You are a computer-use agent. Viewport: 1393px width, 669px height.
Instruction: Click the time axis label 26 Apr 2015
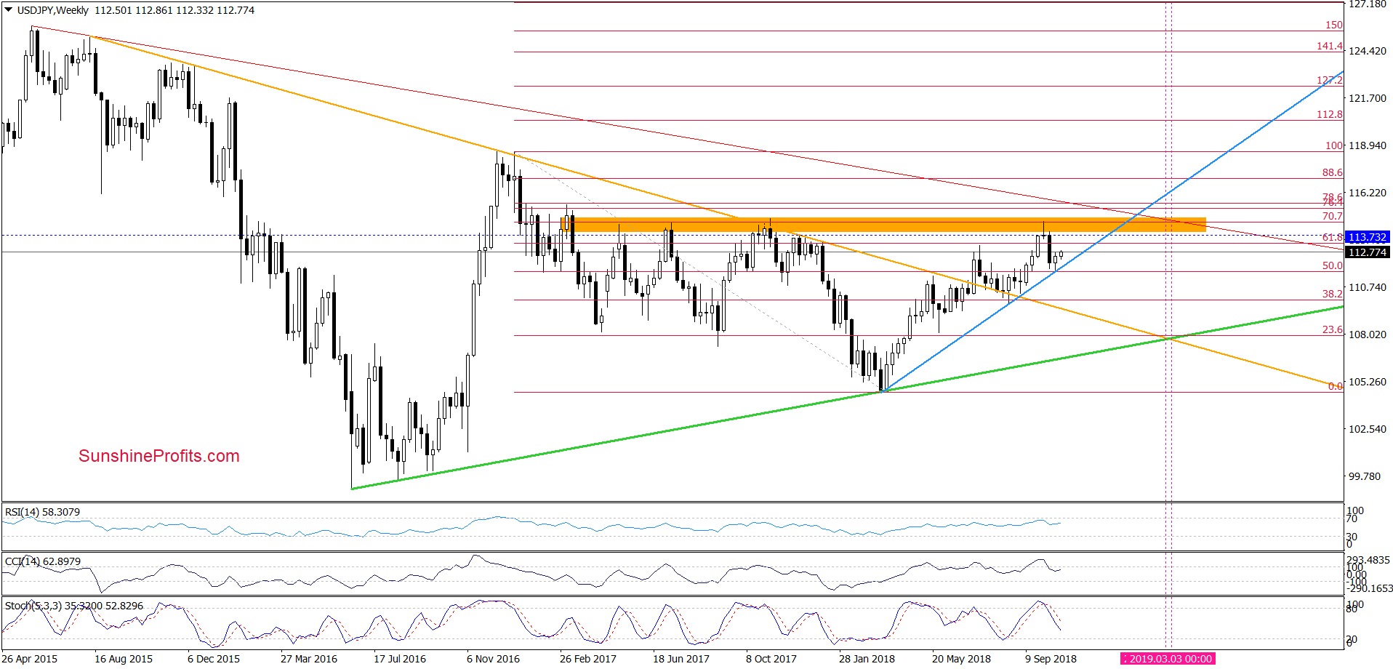(x=30, y=659)
